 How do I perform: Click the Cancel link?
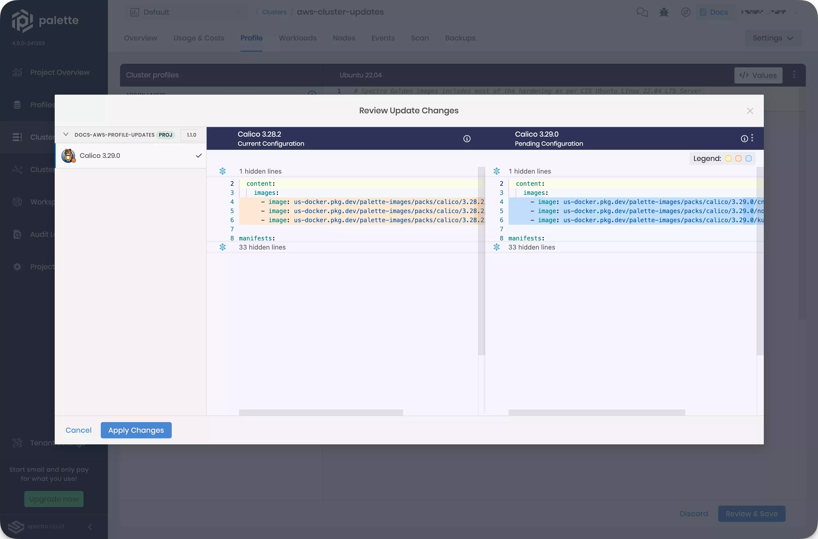(79, 430)
